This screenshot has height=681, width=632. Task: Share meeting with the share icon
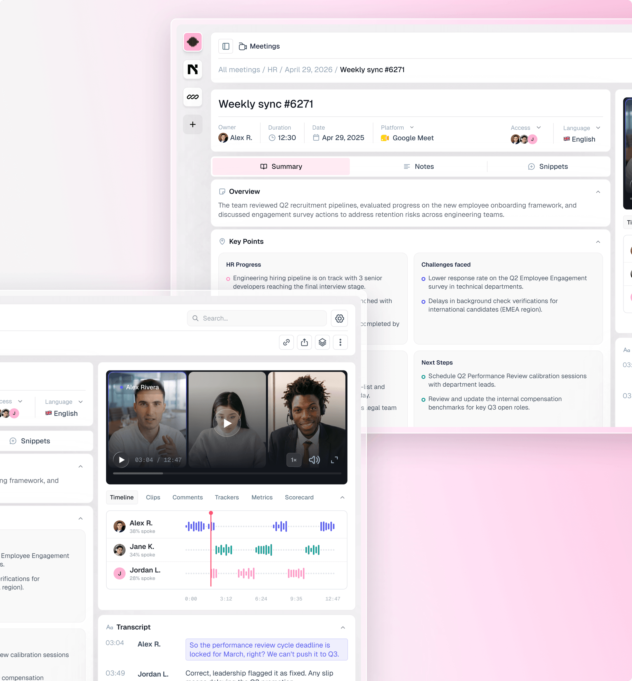[x=304, y=342]
